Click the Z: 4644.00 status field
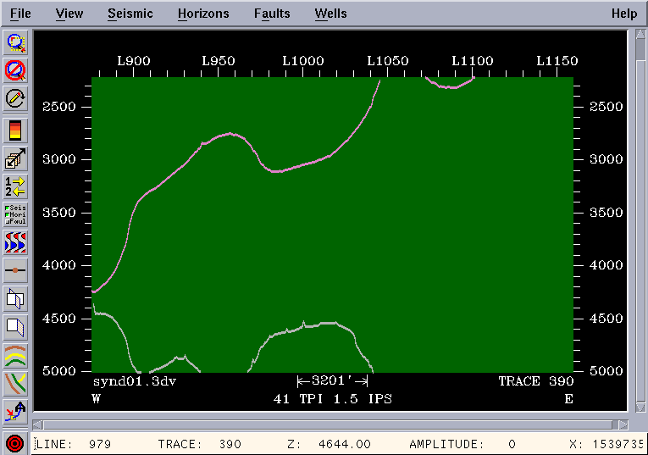Screen dimensions: 648x455 (x=329, y=444)
